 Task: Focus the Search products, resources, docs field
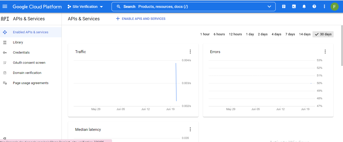pyautogui.click(x=193, y=7)
